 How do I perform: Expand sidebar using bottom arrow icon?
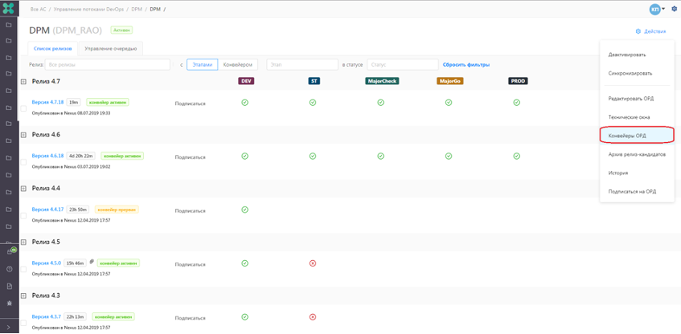pos(9,327)
